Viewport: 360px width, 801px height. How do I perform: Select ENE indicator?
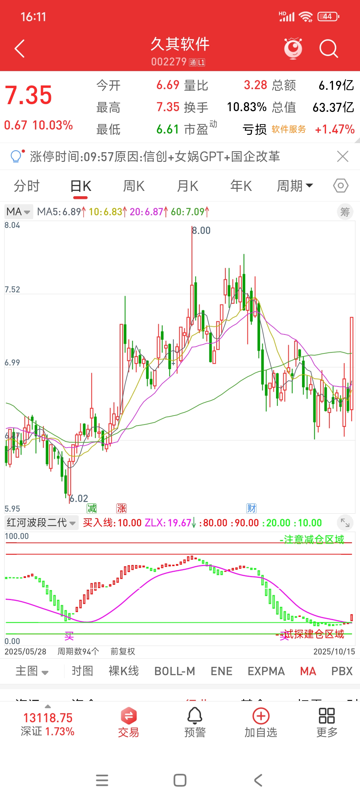221,671
